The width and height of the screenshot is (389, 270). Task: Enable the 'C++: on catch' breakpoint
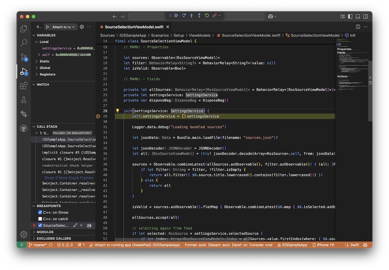(x=40, y=219)
